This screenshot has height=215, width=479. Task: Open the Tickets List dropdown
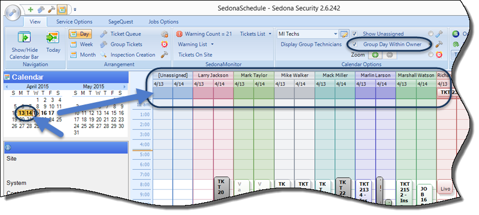(256, 34)
